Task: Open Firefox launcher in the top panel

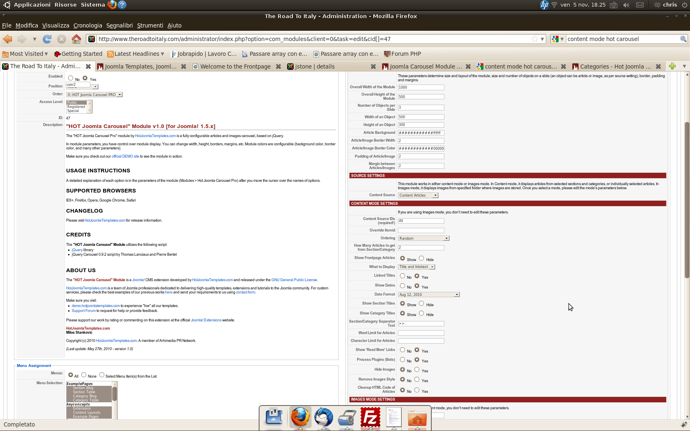Action: pos(112,5)
